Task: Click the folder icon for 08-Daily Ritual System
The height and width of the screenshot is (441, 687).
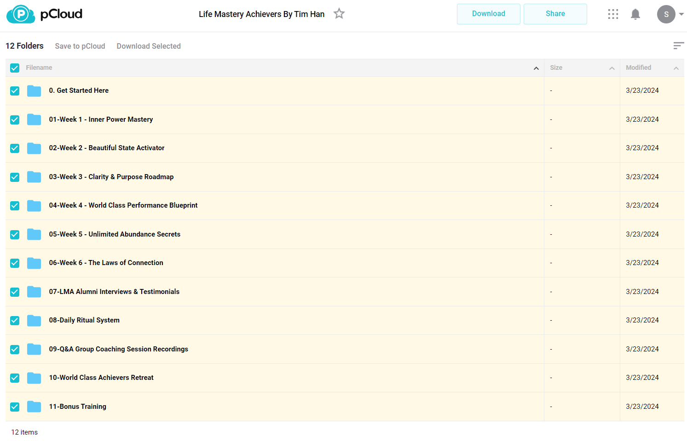Action: [x=34, y=321]
